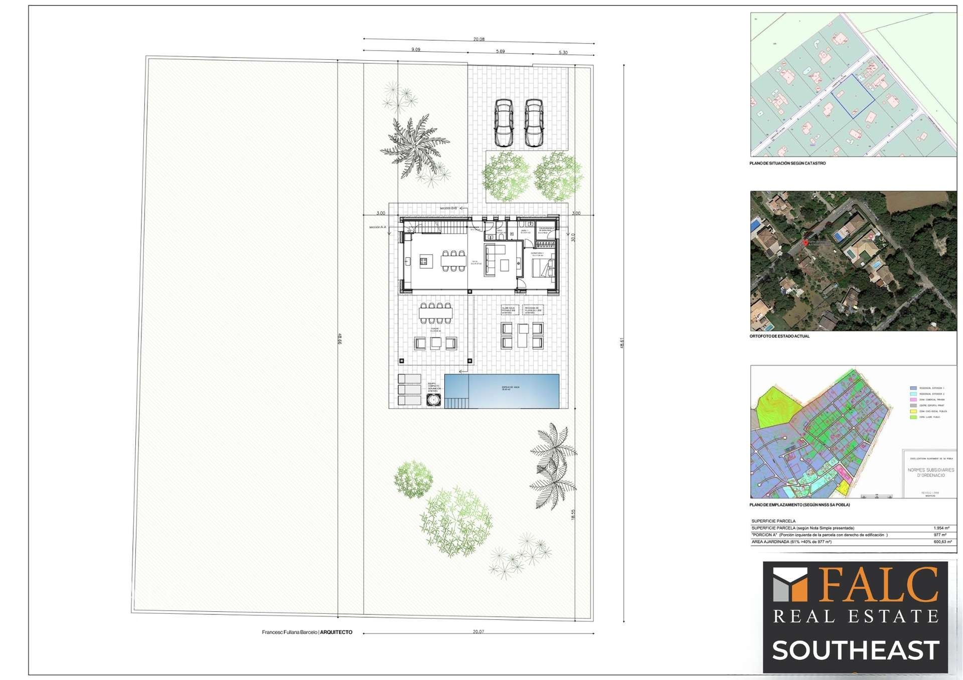Click the large palm tree near top
This screenshot has width=963, height=680.
(414, 145)
